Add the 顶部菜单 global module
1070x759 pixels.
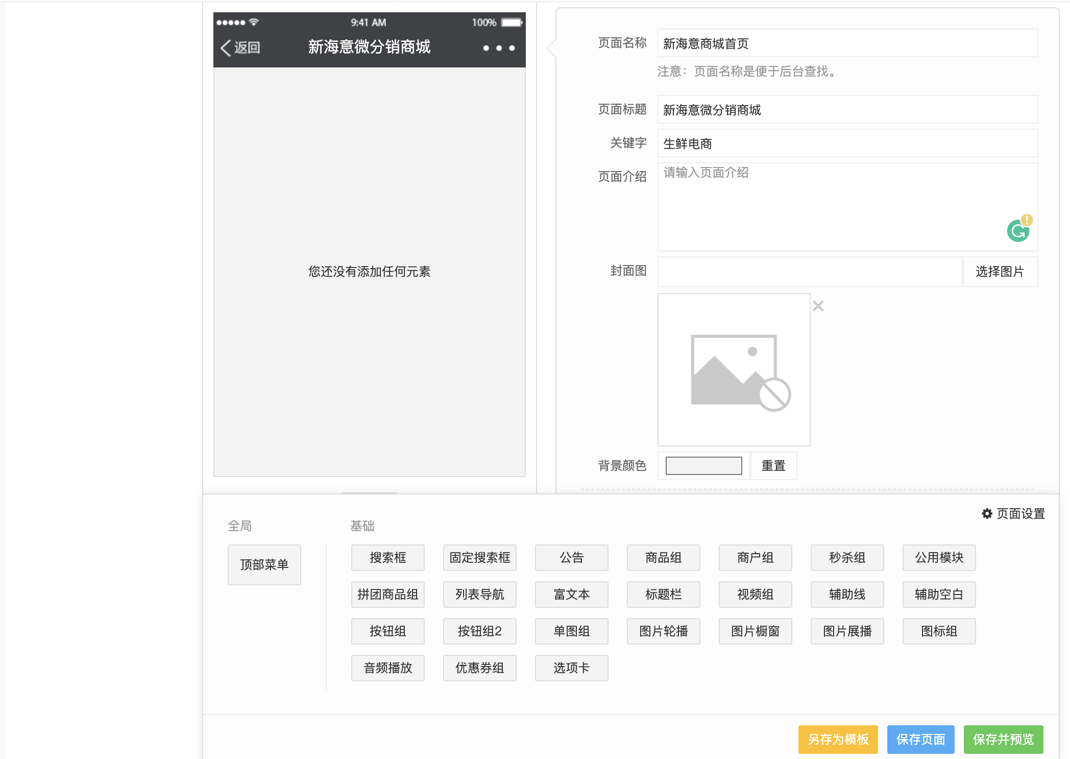(264, 564)
